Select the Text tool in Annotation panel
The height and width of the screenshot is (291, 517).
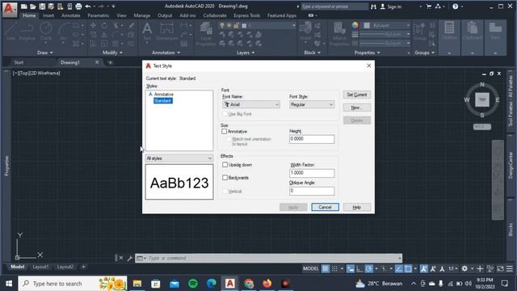(147, 32)
